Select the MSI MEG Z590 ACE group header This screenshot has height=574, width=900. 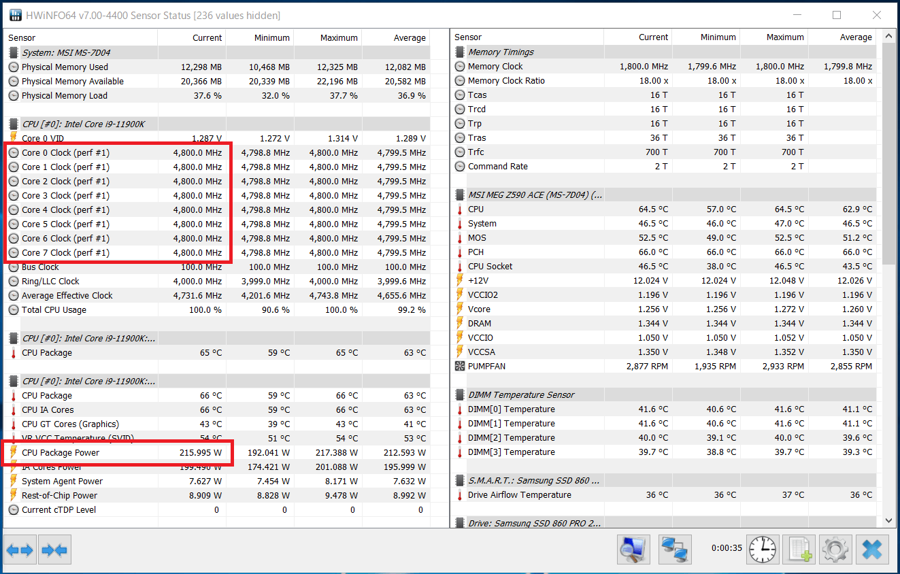tap(663, 195)
